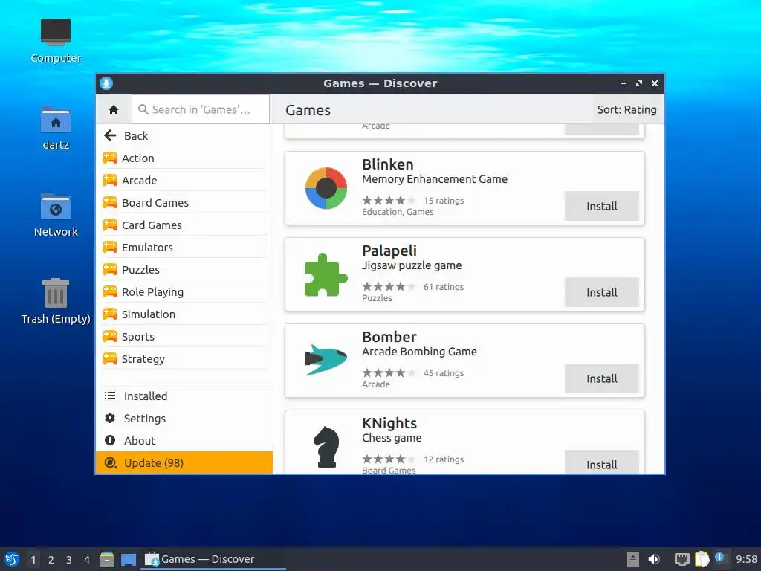Click the network tray icon
This screenshot has width=761, height=571.
(682, 559)
